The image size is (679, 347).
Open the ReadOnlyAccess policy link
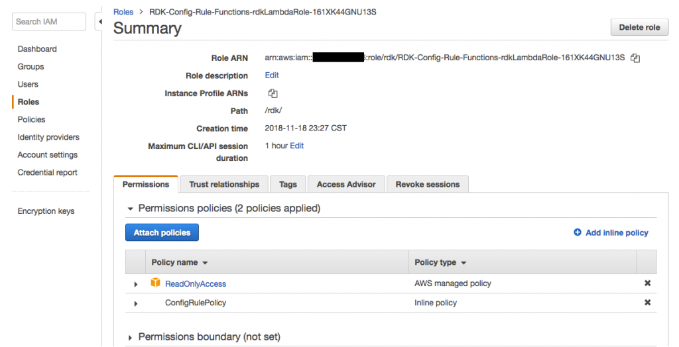click(x=196, y=284)
